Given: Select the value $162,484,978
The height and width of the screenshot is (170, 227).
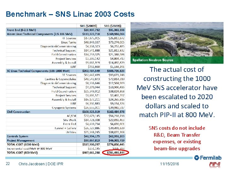Looking at the screenshot, I should (116, 112).
